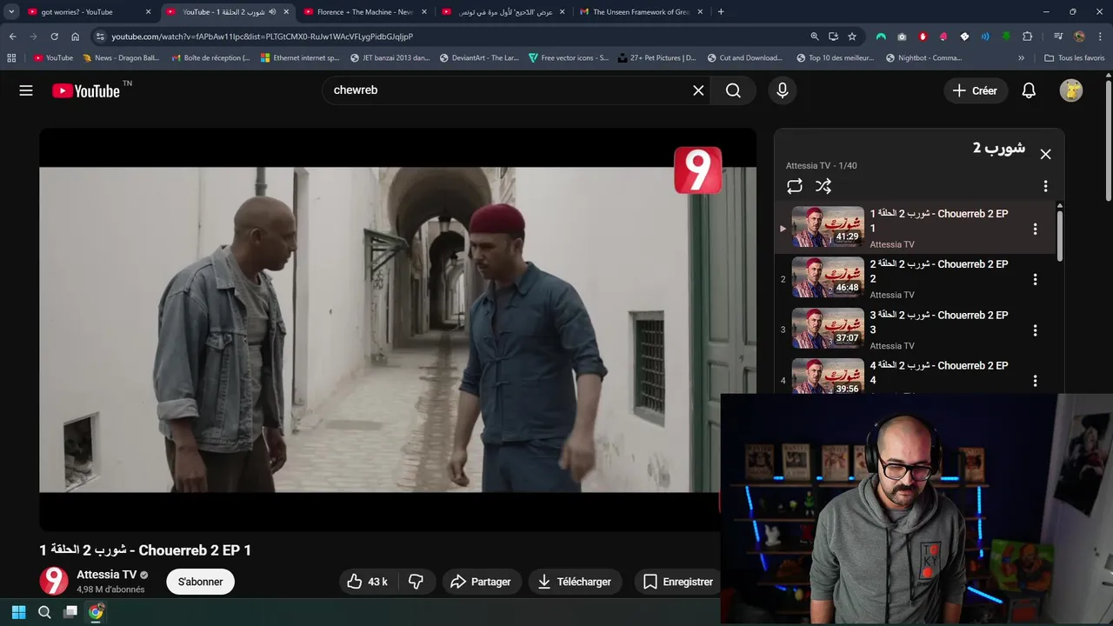This screenshot has height=626, width=1113.
Task: Open the News - Dragon Ball bookmark
Action: click(x=122, y=58)
